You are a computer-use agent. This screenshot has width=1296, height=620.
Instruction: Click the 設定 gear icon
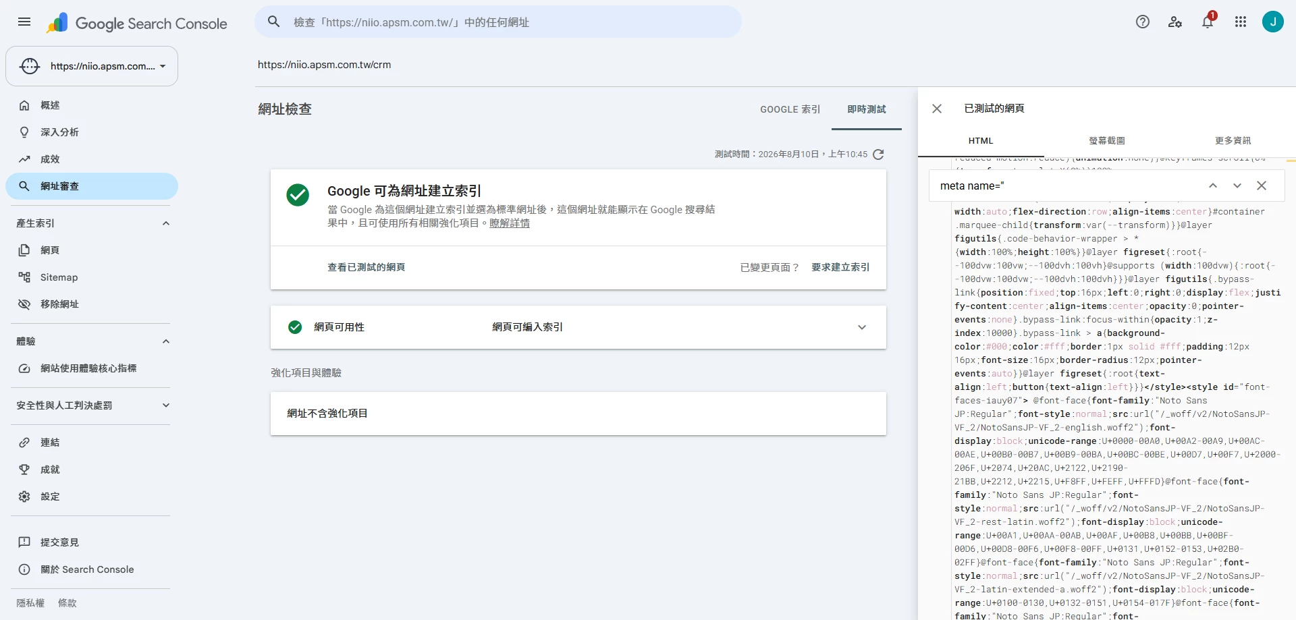pyautogui.click(x=24, y=497)
